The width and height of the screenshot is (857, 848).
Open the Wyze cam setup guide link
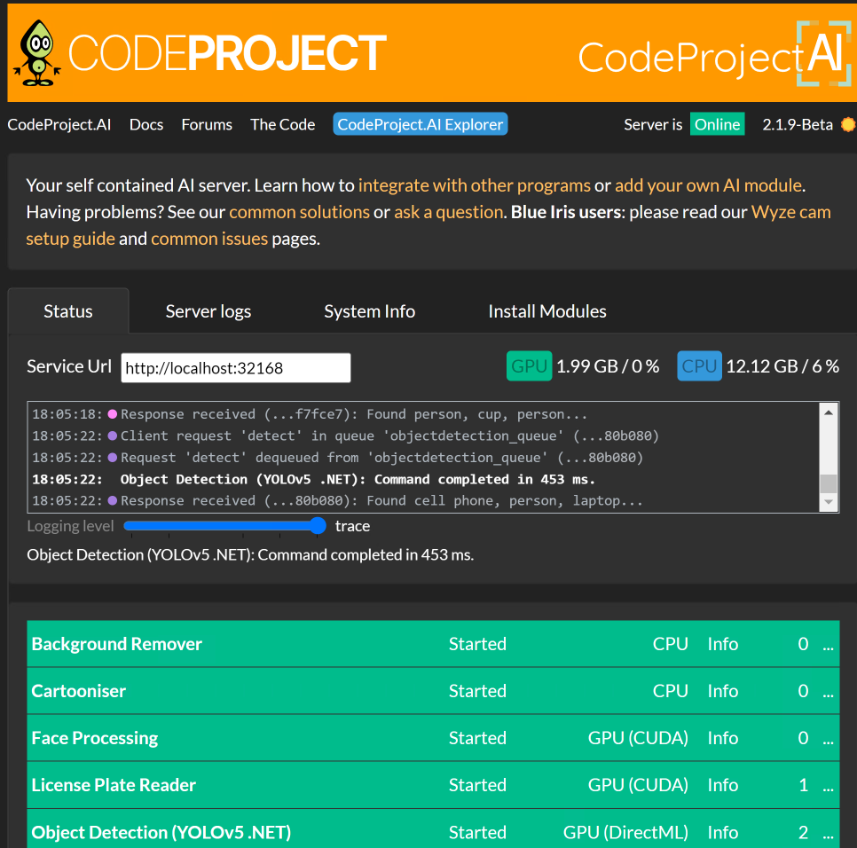pyautogui.click(x=790, y=212)
